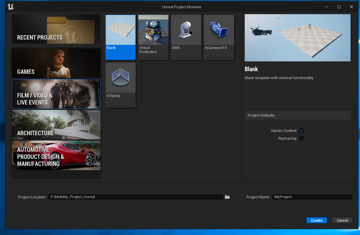
Task: Click the Starter Content label
Action: [283, 130]
